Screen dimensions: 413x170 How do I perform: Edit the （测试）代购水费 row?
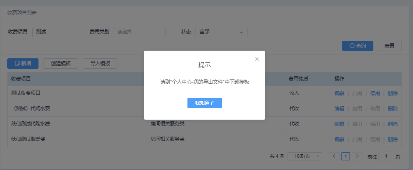click(339, 109)
